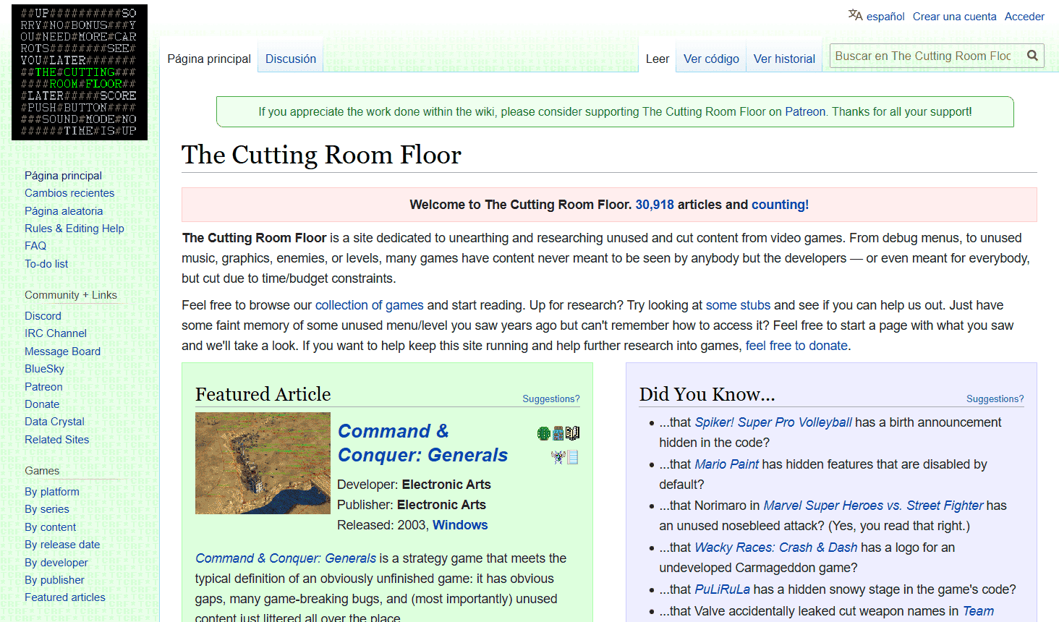Click Suggestions link in Did You Know

click(x=995, y=399)
